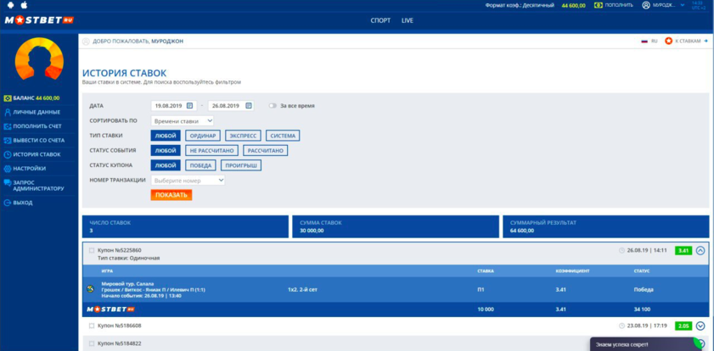Select ЛЮБОЙ for Статус купона
Viewport: 714px width, 351px height.
[x=166, y=165]
